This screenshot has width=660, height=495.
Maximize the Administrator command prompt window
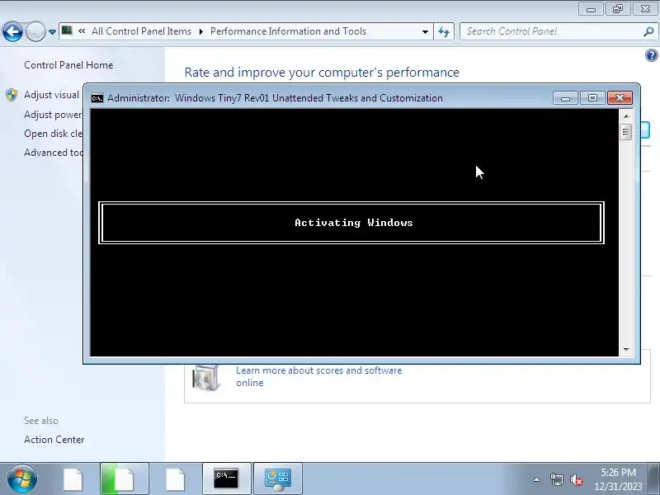[592, 98]
